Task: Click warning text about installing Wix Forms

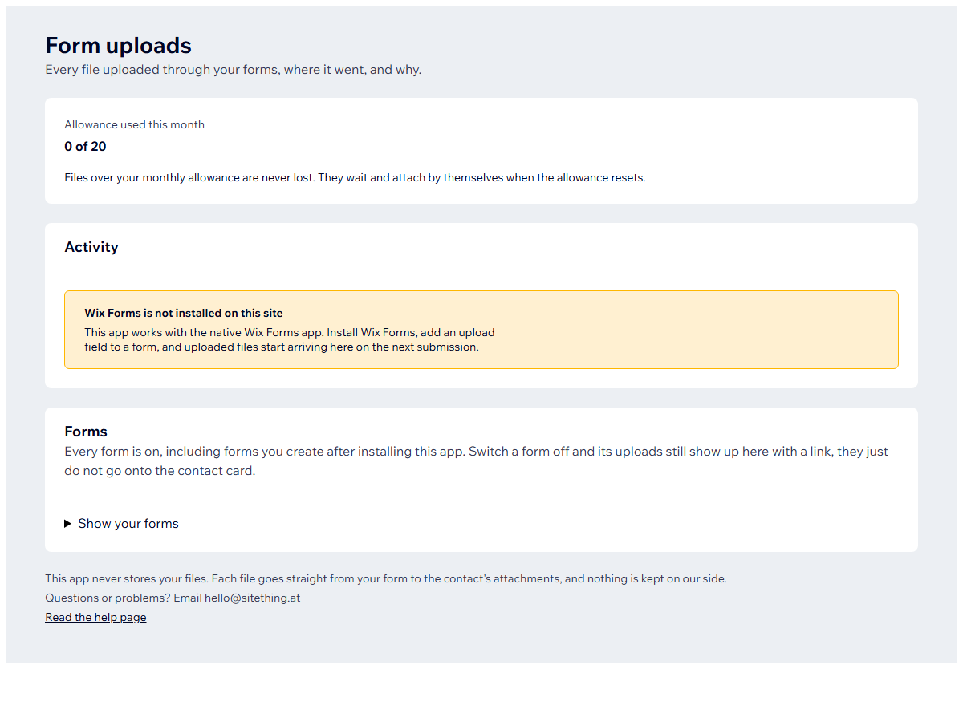Action: pyautogui.click(x=290, y=340)
